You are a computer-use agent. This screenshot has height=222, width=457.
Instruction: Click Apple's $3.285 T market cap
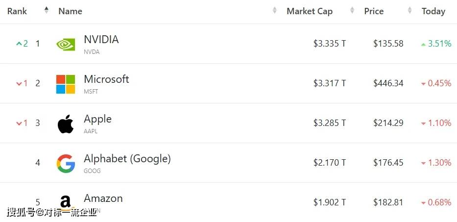tap(330, 123)
